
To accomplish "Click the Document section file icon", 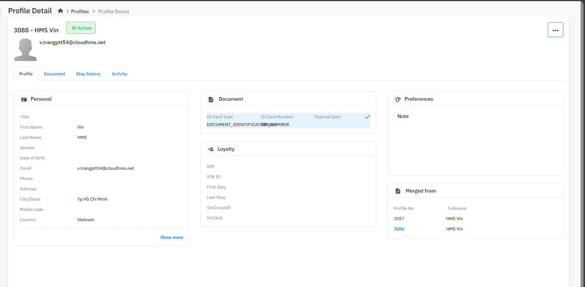I will pos(211,99).
